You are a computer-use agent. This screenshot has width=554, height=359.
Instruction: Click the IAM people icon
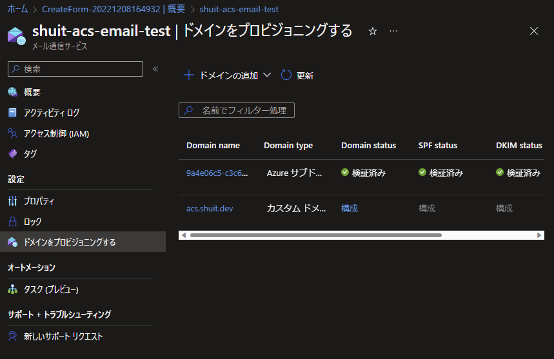(x=12, y=133)
